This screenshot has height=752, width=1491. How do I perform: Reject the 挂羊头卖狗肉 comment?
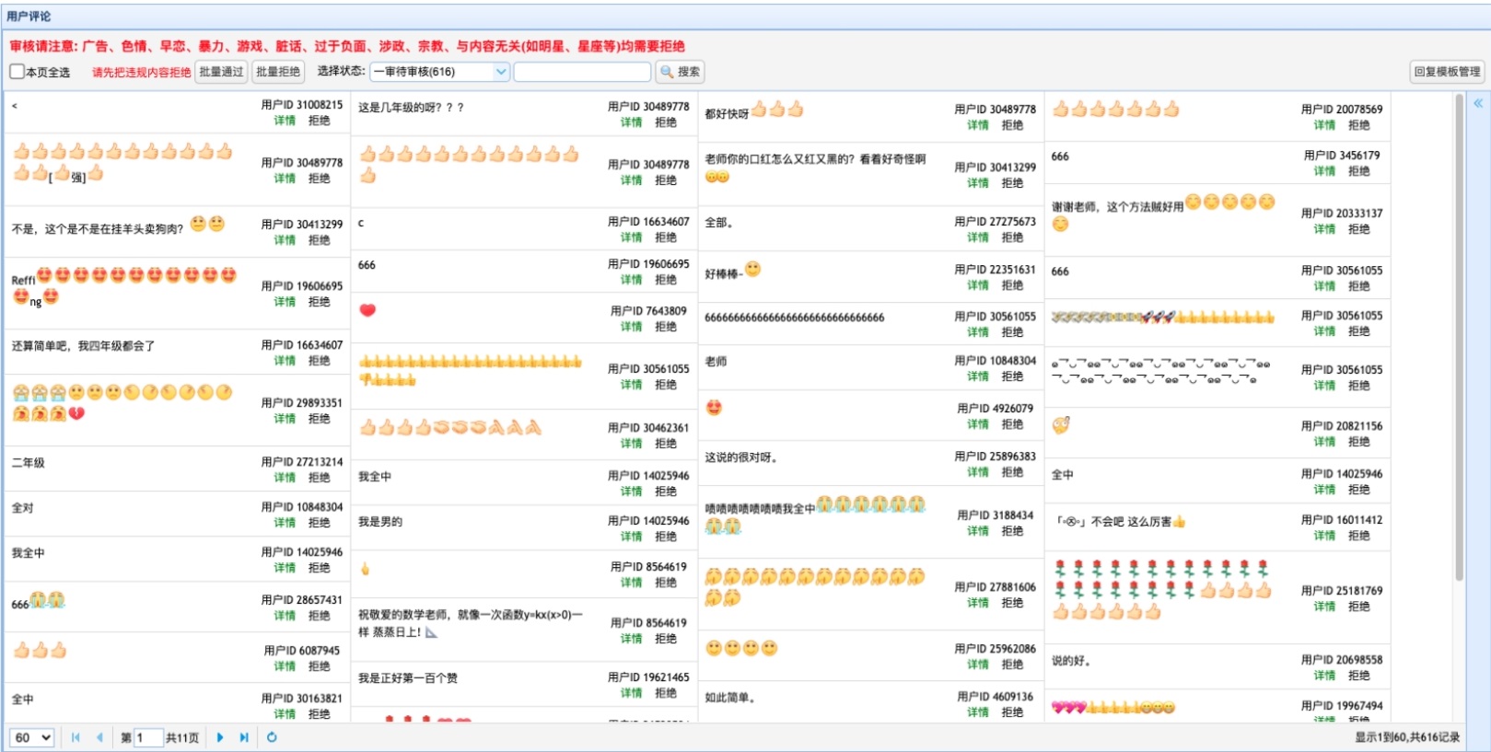click(x=320, y=240)
